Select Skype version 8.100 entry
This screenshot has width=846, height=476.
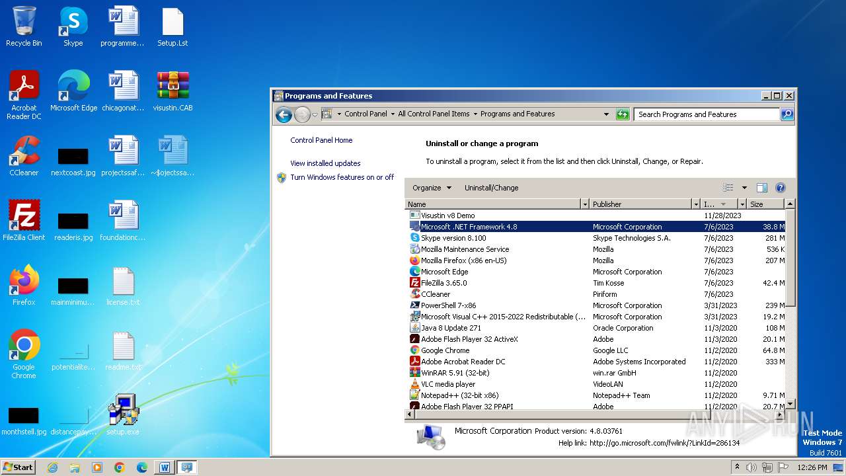pos(595,238)
